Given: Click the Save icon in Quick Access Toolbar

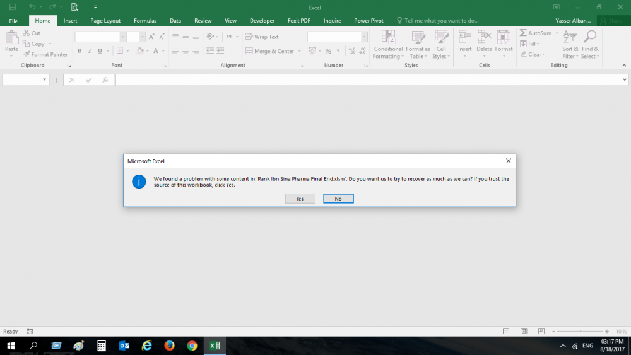Looking at the screenshot, I should click(x=13, y=7).
